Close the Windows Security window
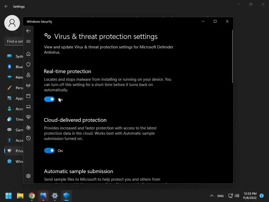 tap(227, 21)
